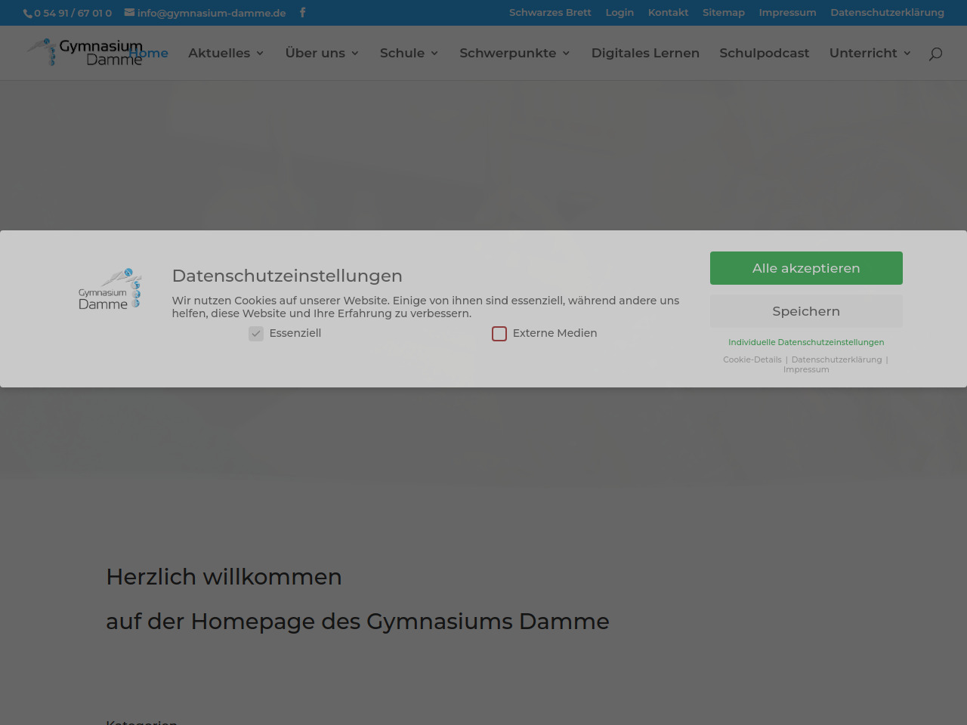967x725 pixels.
Task: Open the search magnifier icon
Action: pos(935,54)
